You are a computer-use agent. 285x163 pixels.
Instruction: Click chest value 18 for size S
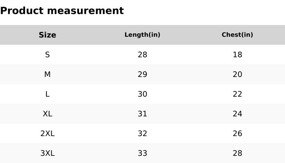click(x=237, y=55)
